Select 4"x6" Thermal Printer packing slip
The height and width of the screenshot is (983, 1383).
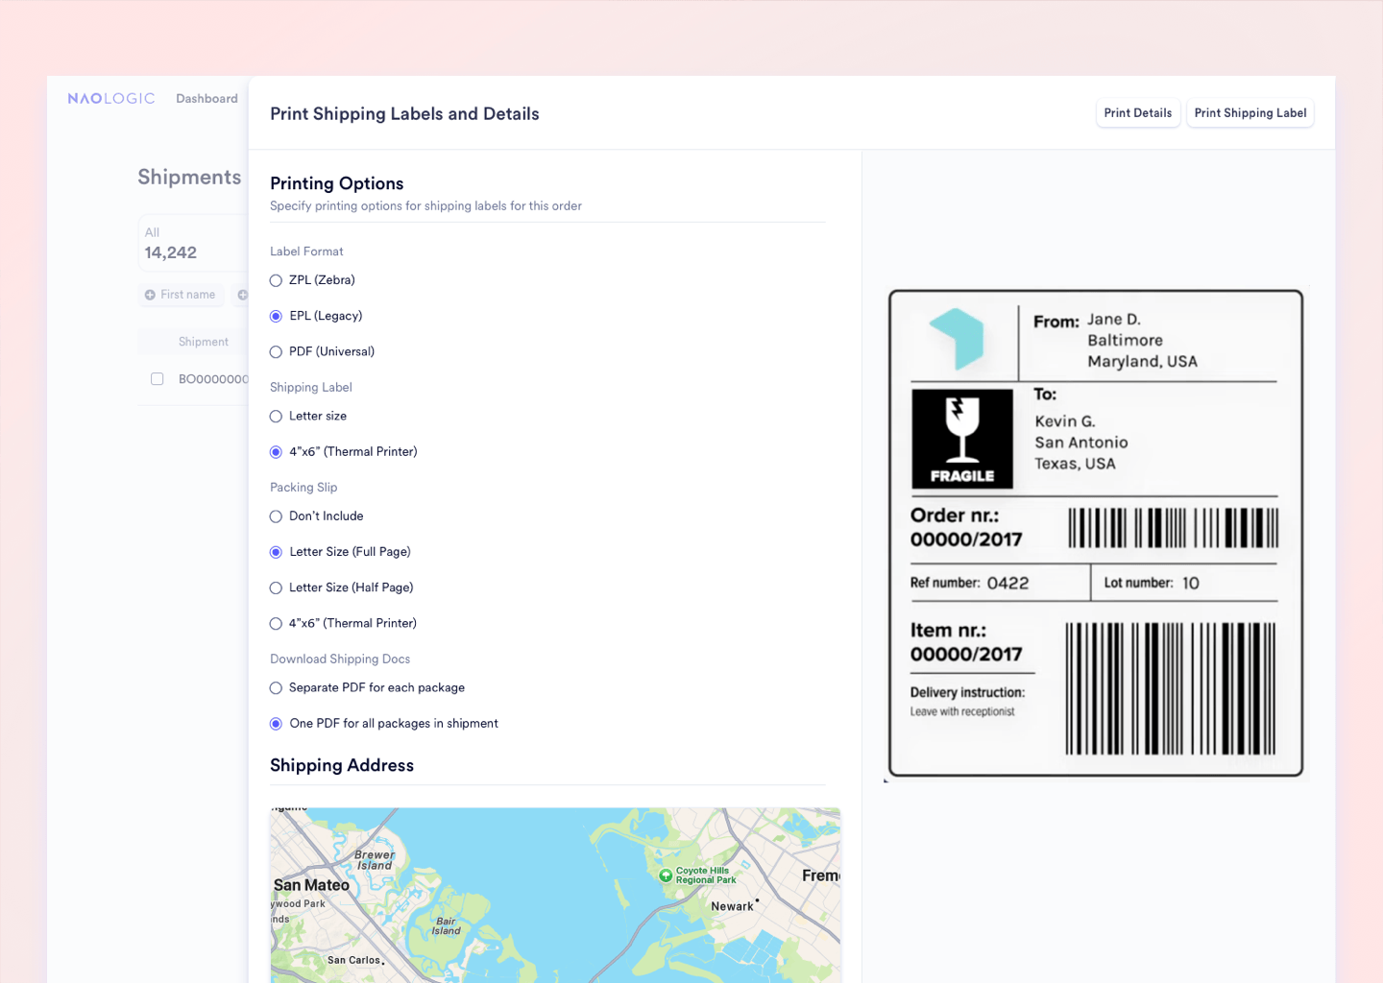(276, 623)
